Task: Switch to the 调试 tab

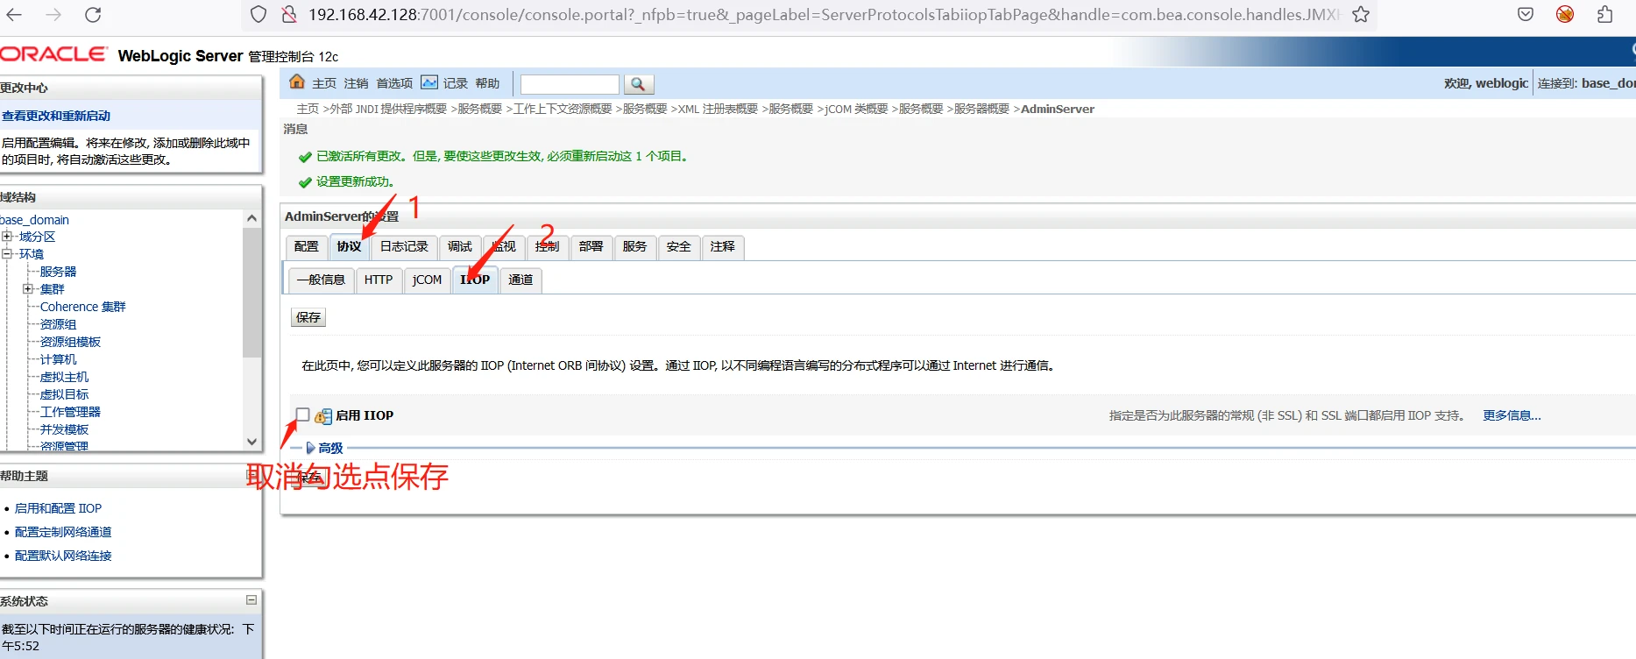Action: 460,247
